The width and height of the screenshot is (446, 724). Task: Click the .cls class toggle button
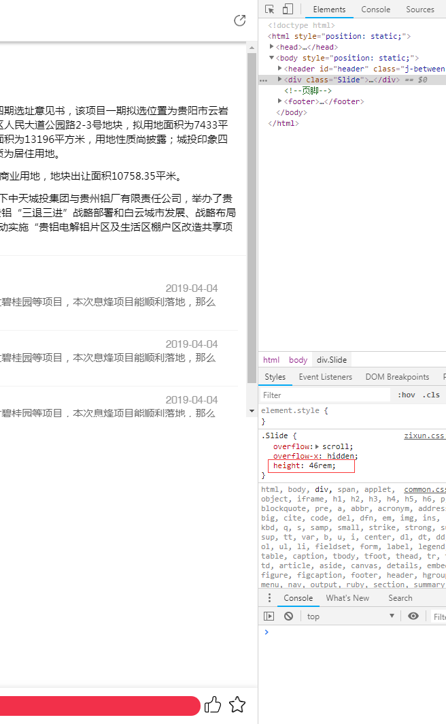coord(431,395)
